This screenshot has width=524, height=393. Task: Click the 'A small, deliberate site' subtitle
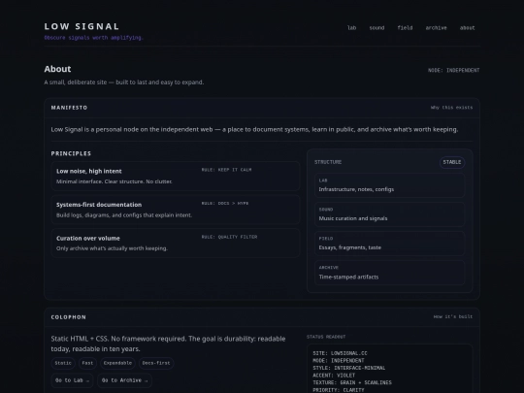coord(123,82)
